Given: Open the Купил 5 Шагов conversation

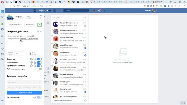Looking at the screenshot, I should (70, 61).
